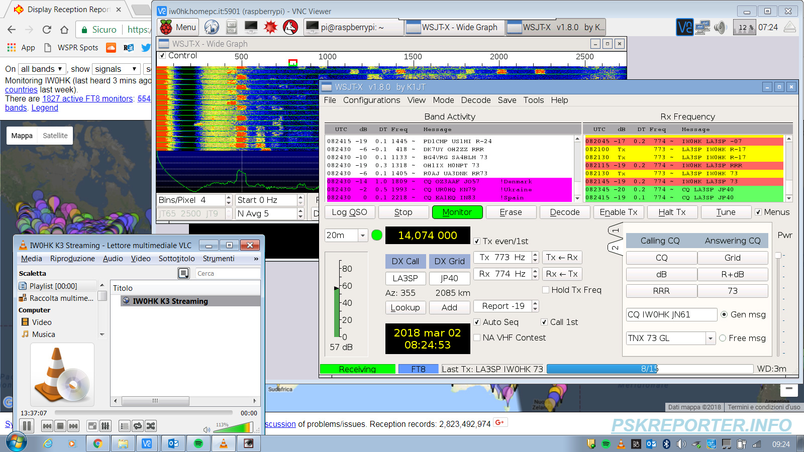Pause VLC playback
This screenshot has height=452, width=804.
click(27, 426)
